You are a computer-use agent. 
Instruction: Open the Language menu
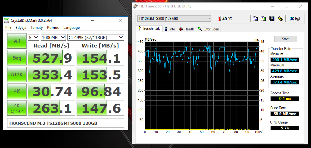pos(72,28)
